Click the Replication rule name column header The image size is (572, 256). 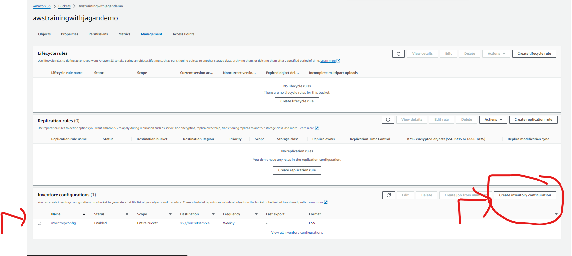tap(69, 139)
